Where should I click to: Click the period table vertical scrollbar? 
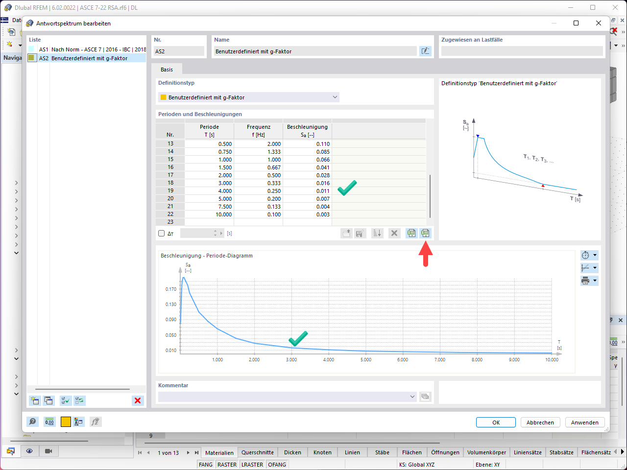click(430, 196)
